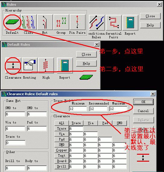Image resolution: width=164 pixels, height=172 pixels.
Task: Open the Default rules hierarchy icon
Action: [12, 22]
